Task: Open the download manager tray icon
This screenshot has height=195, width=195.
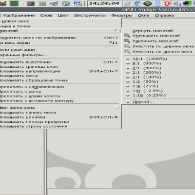Action: 157,3
